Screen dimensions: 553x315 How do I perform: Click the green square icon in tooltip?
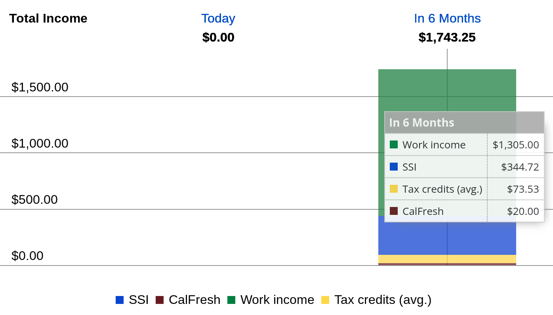click(394, 144)
